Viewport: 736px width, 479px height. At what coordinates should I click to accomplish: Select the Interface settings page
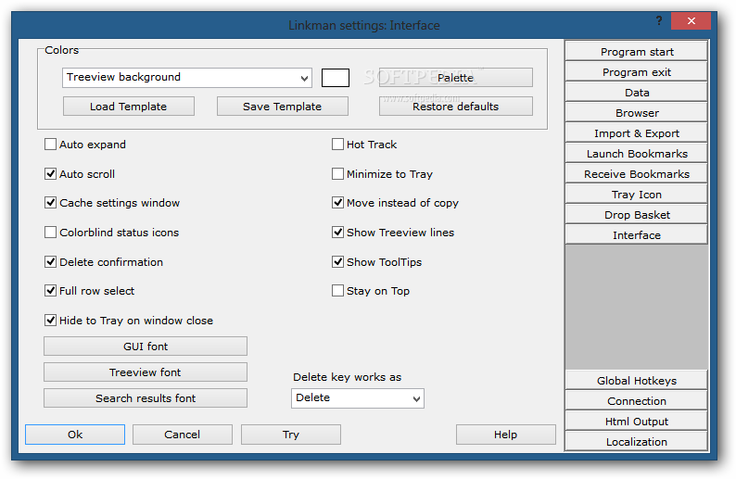pos(636,235)
